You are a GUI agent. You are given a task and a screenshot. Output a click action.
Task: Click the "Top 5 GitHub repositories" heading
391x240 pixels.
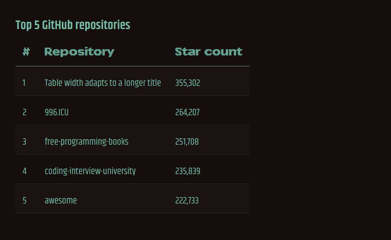(73, 25)
